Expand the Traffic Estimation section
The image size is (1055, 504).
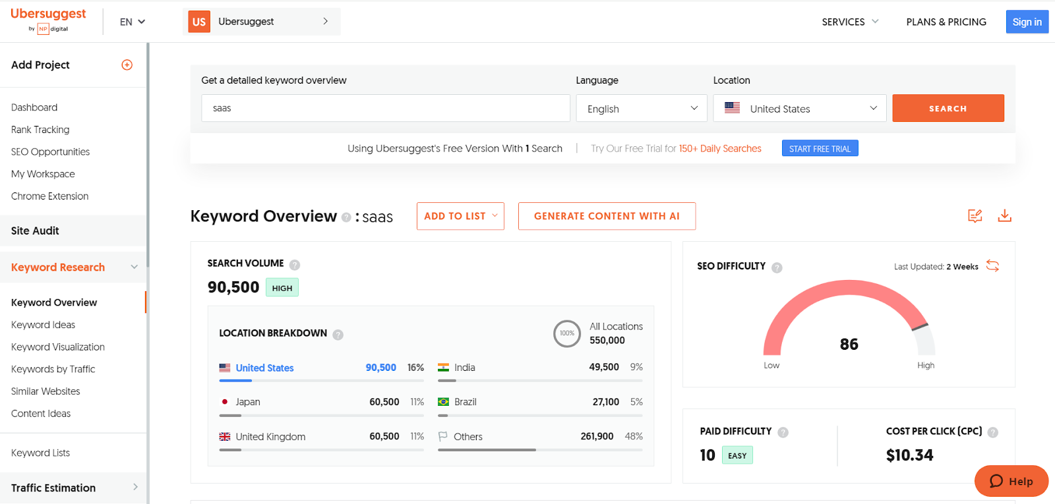coord(135,488)
